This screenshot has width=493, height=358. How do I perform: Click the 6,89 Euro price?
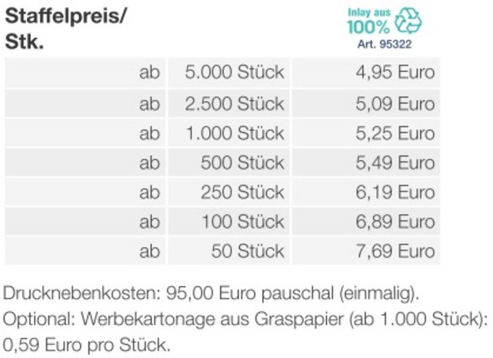pyautogui.click(x=395, y=221)
